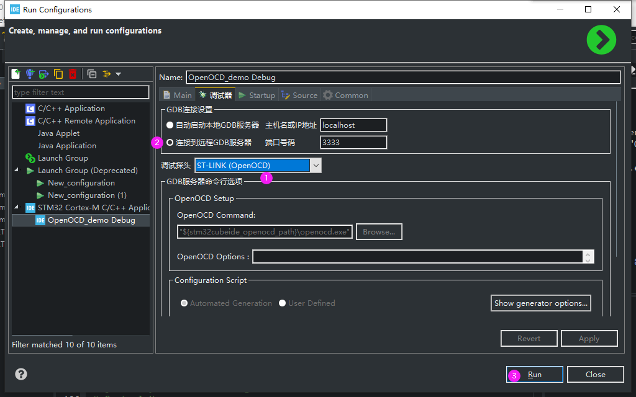Image resolution: width=636 pixels, height=397 pixels.
Task: Switch to the 调试器 tab
Action: [x=216, y=95]
